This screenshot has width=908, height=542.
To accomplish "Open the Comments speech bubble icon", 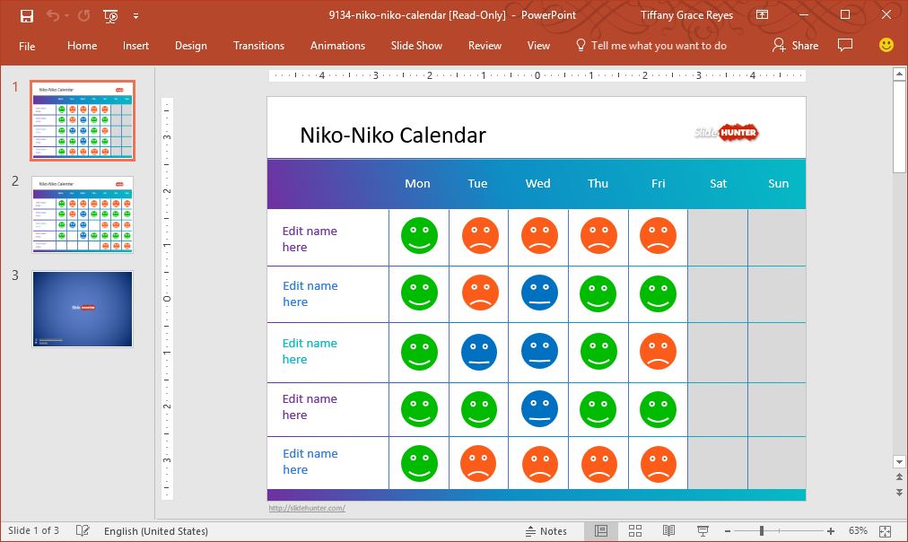I will coord(845,45).
